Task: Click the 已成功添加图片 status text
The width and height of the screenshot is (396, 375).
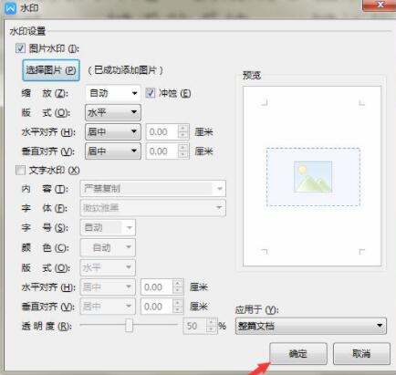Action: [125, 70]
